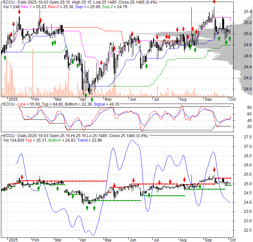The height and width of the screenshot is (242, 253).
Task: Click the green arrow at the chart's far-left start
Action: [x=5, y=57]
